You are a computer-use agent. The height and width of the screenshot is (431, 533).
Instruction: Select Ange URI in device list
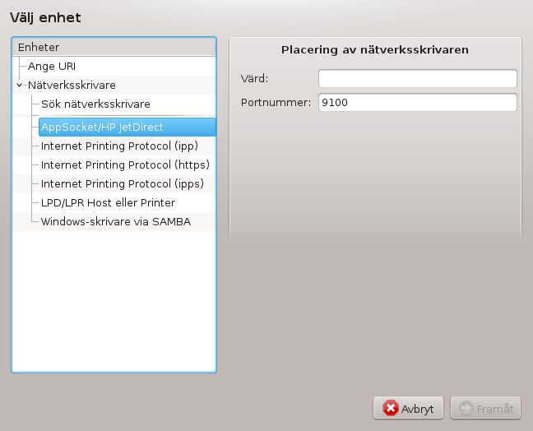point(52,67)
